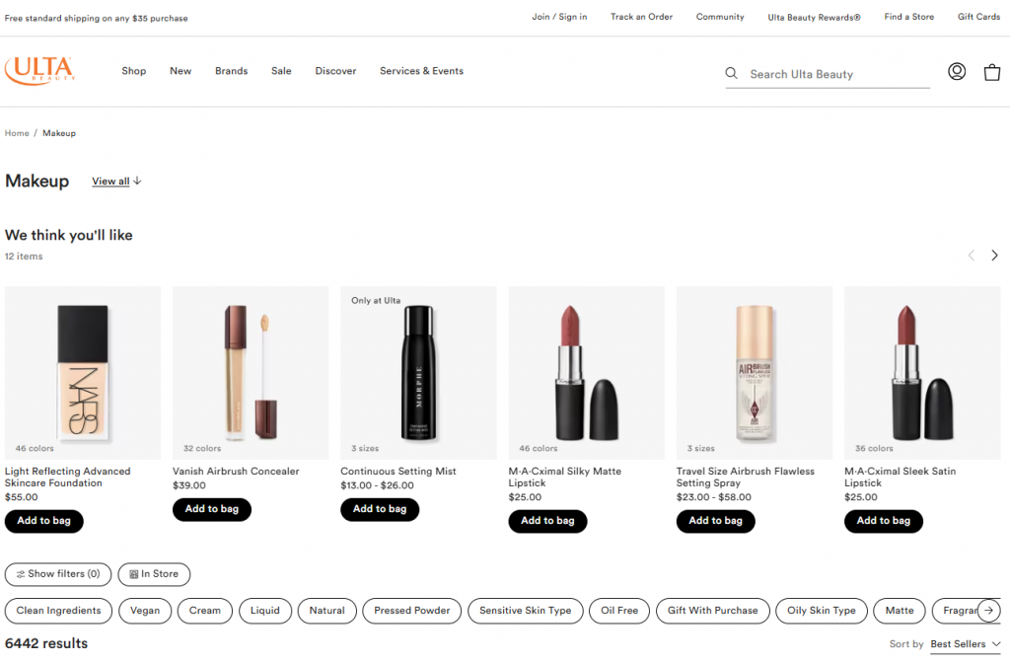
Task: Open the account profile icon
Action: click(957, 71)
